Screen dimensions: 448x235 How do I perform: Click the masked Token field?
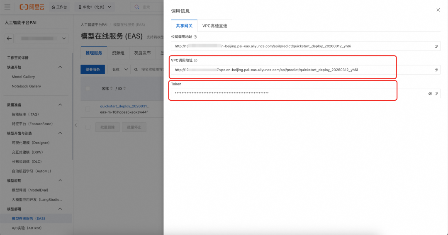pos(305,93)
